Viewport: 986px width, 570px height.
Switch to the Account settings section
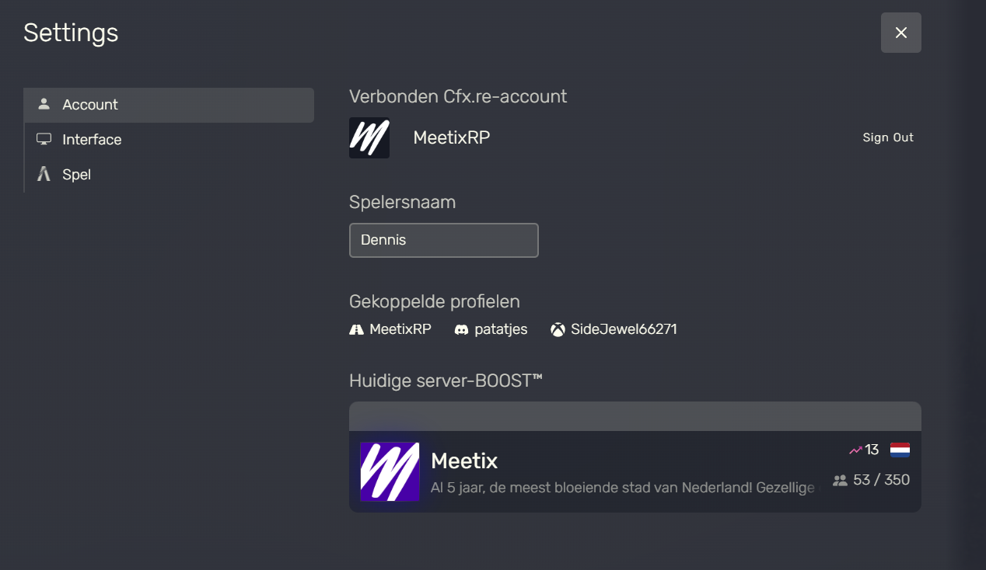click(x=89, y=104)
